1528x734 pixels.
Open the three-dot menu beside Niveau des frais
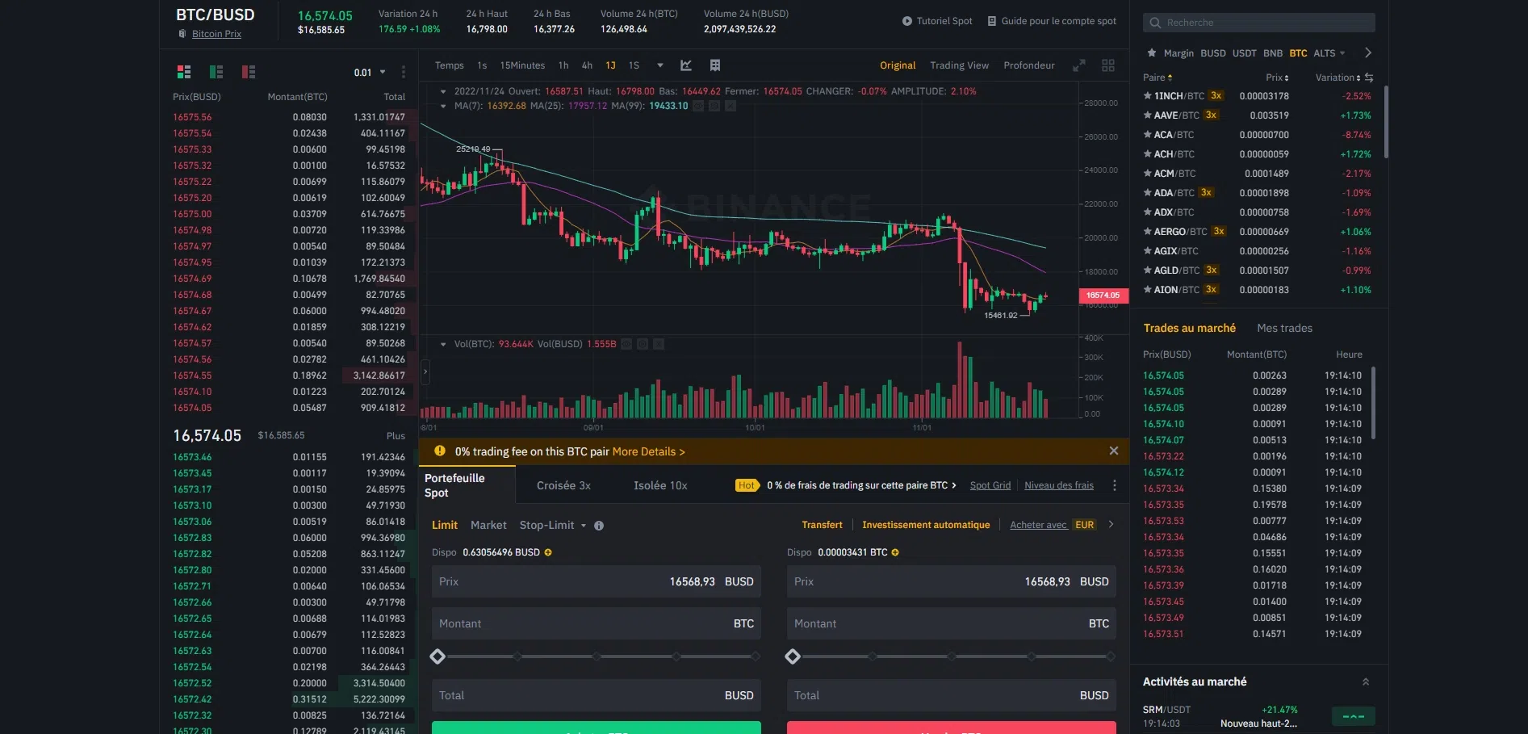[1115, 485]
